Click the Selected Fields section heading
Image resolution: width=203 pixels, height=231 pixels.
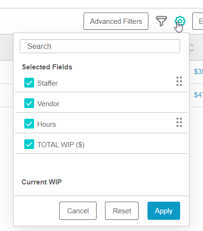47,67
